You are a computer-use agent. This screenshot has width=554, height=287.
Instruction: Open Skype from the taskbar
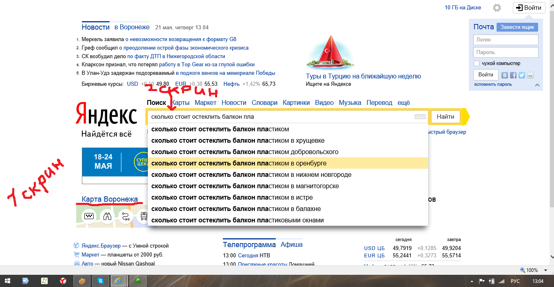coord(101,281)
